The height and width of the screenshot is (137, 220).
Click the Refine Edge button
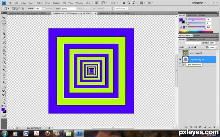121,8
